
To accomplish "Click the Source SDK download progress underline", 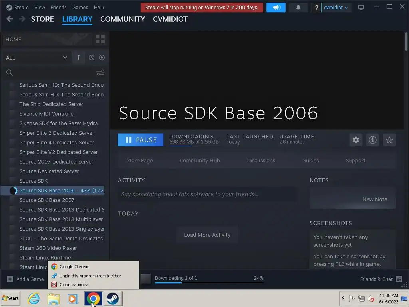I will [195, 146].
